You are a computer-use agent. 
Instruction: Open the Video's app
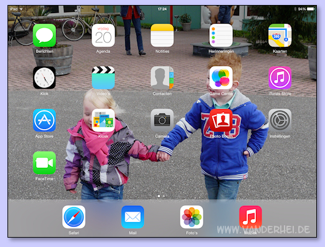pos(103,78)
